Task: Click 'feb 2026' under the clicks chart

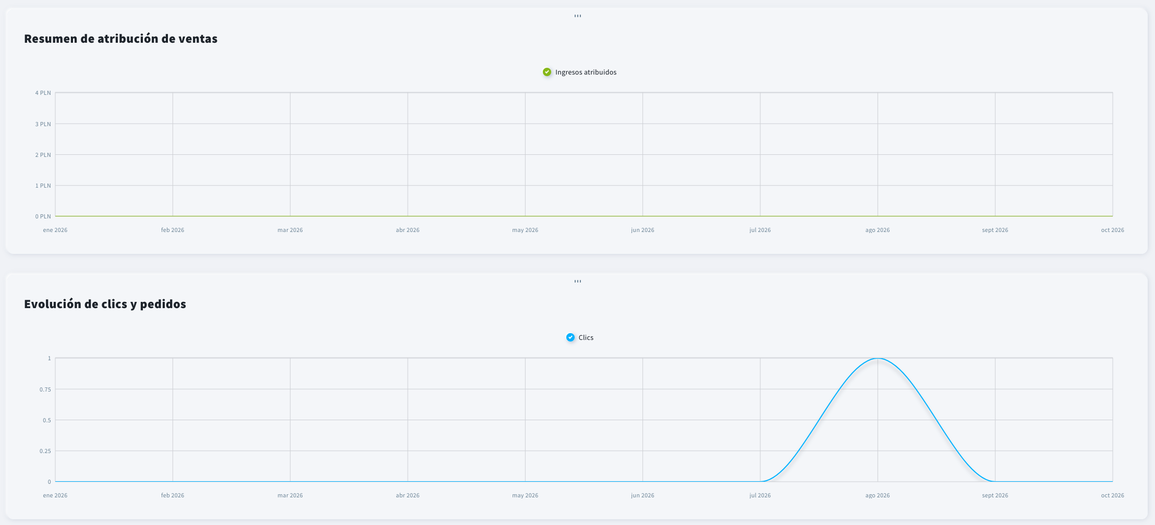Action: point(173,495)
